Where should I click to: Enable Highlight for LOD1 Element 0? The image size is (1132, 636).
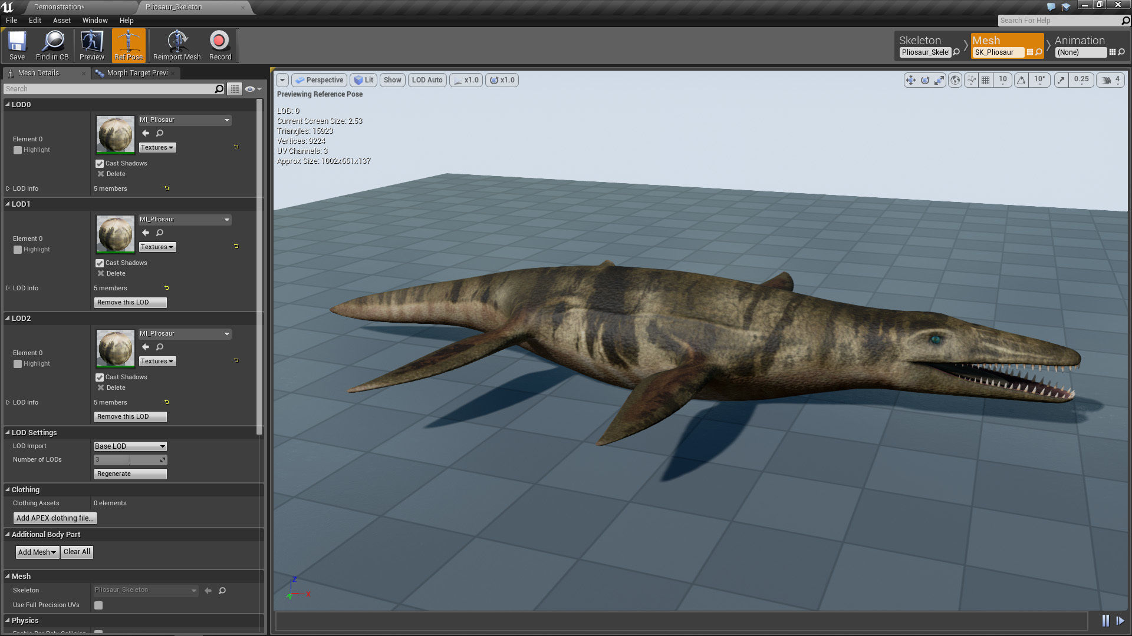18,250
